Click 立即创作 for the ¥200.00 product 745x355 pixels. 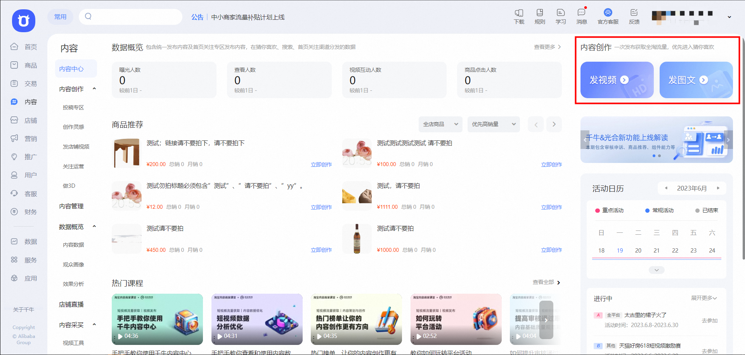(321, 165)
